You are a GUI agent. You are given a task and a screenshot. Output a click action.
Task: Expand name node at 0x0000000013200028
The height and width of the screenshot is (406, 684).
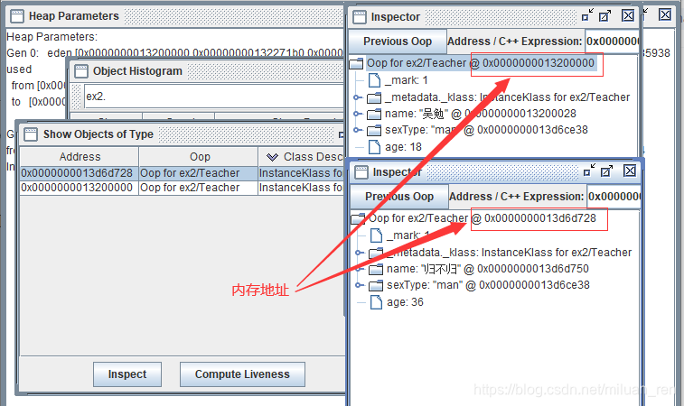[357, 114]
